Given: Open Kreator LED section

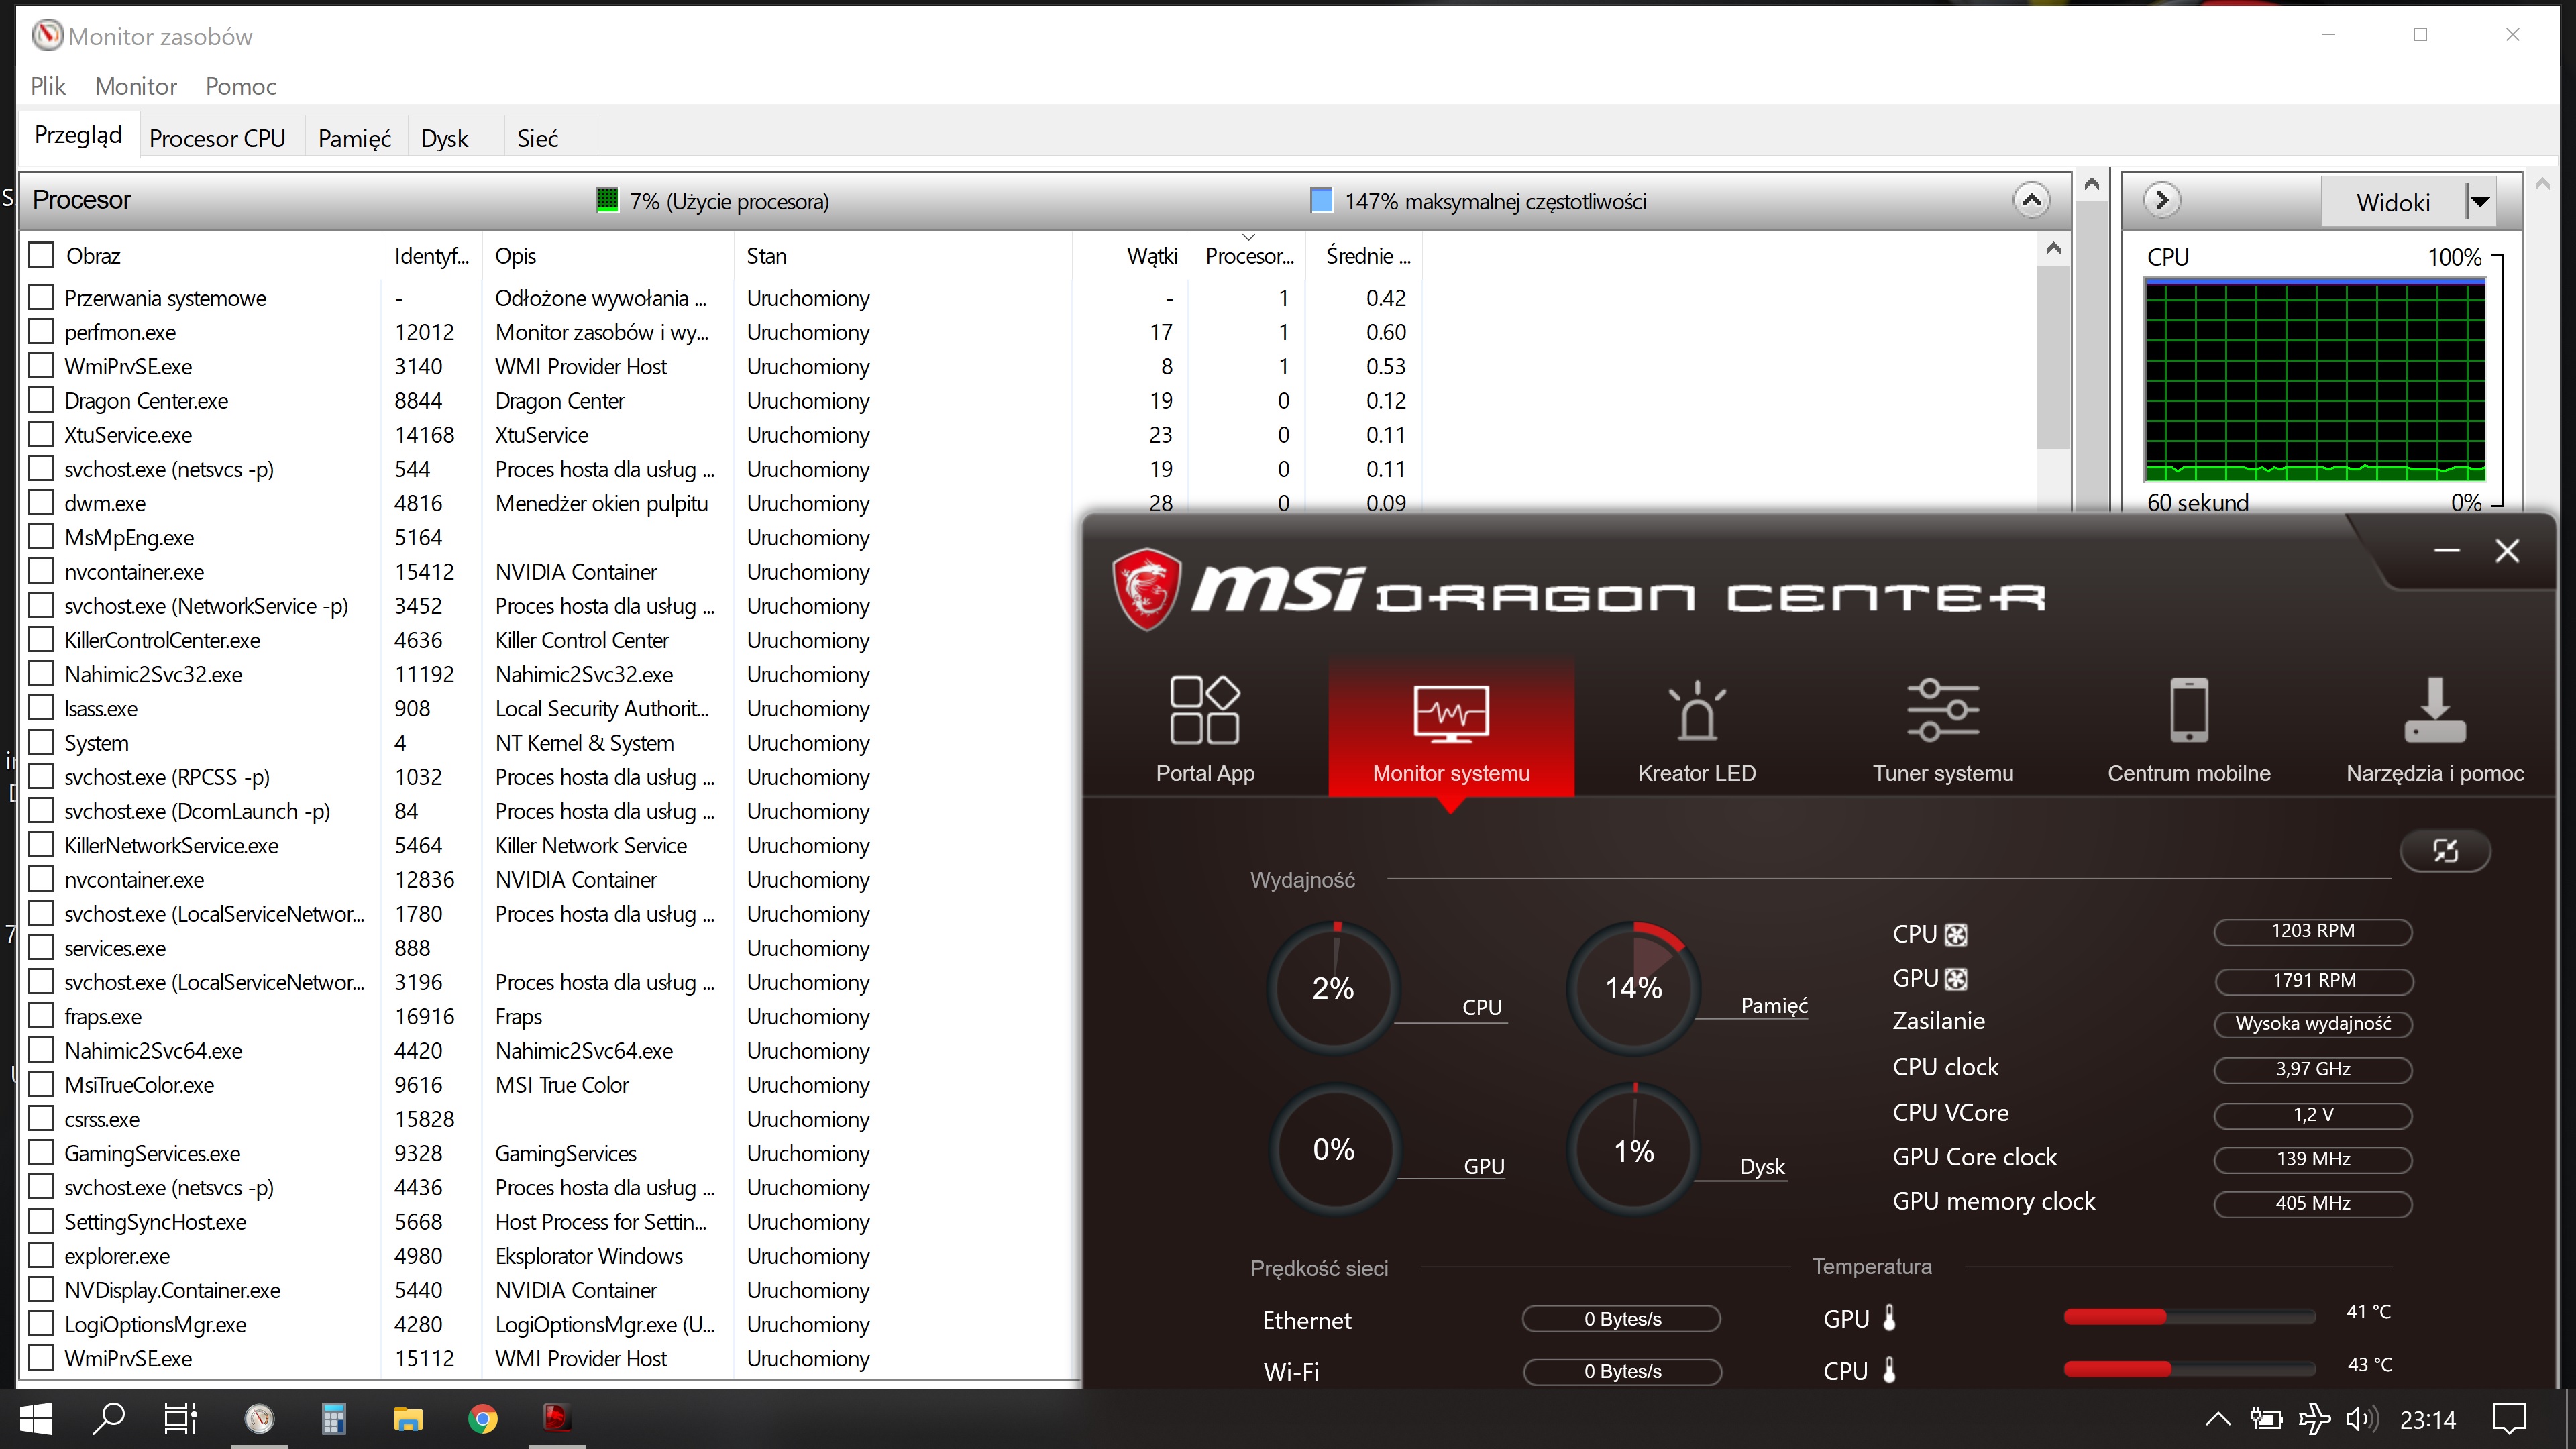Looking at the screenshot, I should 1696,728.
